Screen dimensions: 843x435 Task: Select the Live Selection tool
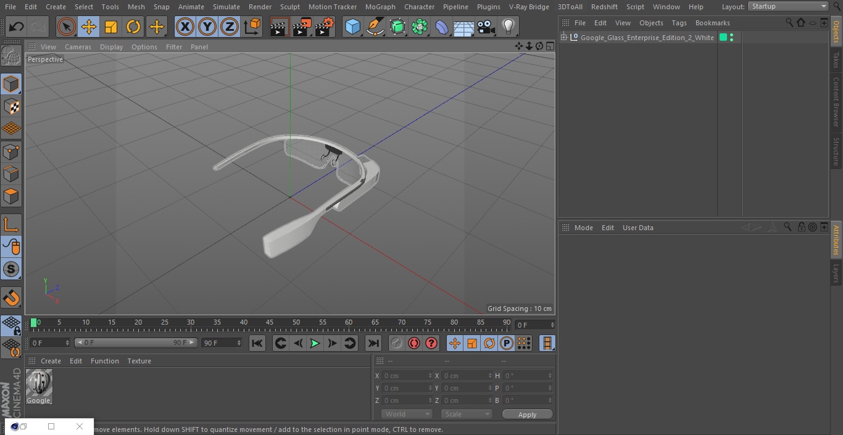tap(67, 27)
